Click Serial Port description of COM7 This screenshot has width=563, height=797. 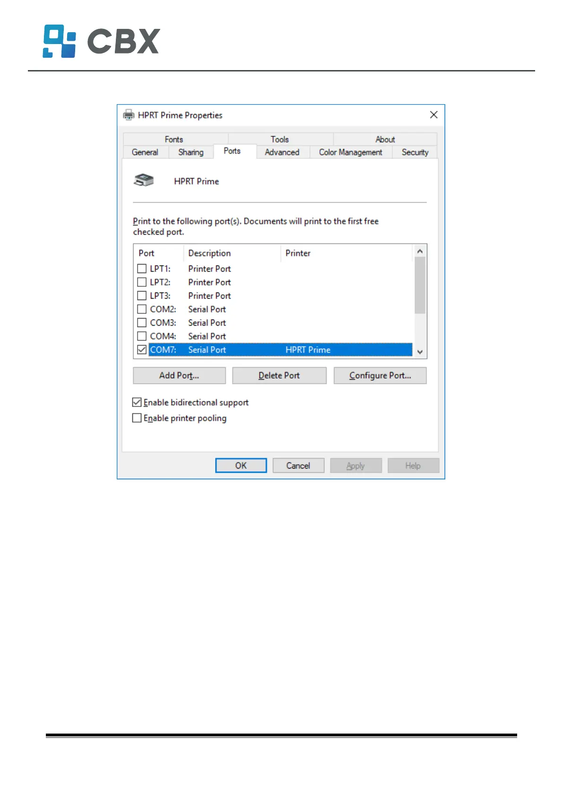207,350
